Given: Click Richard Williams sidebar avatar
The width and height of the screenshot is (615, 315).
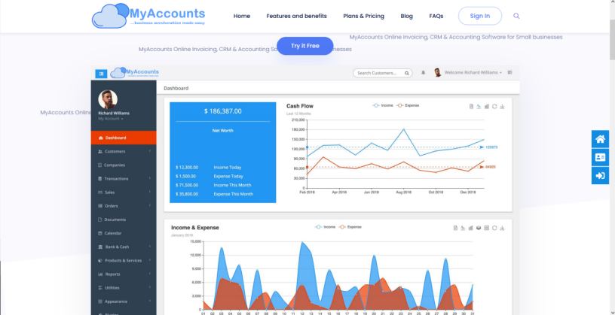Looking at the screenshot, I should (x=108, y=99).
